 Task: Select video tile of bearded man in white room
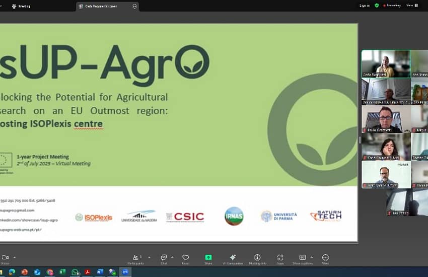(x=386, y=175)
